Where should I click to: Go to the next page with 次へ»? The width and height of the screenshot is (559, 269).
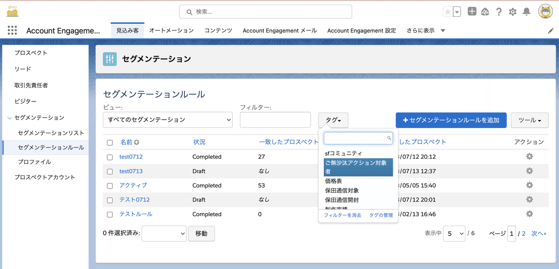click(539, 234)
